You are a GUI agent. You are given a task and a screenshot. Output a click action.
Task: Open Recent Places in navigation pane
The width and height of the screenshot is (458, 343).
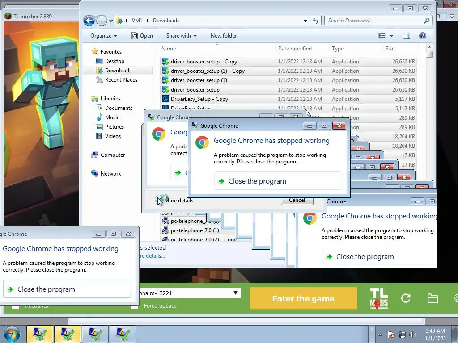117,79
